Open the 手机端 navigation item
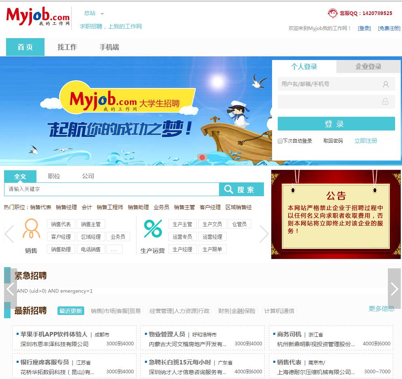The width and height of the screenshot is (402, 379). pos(109,47)
